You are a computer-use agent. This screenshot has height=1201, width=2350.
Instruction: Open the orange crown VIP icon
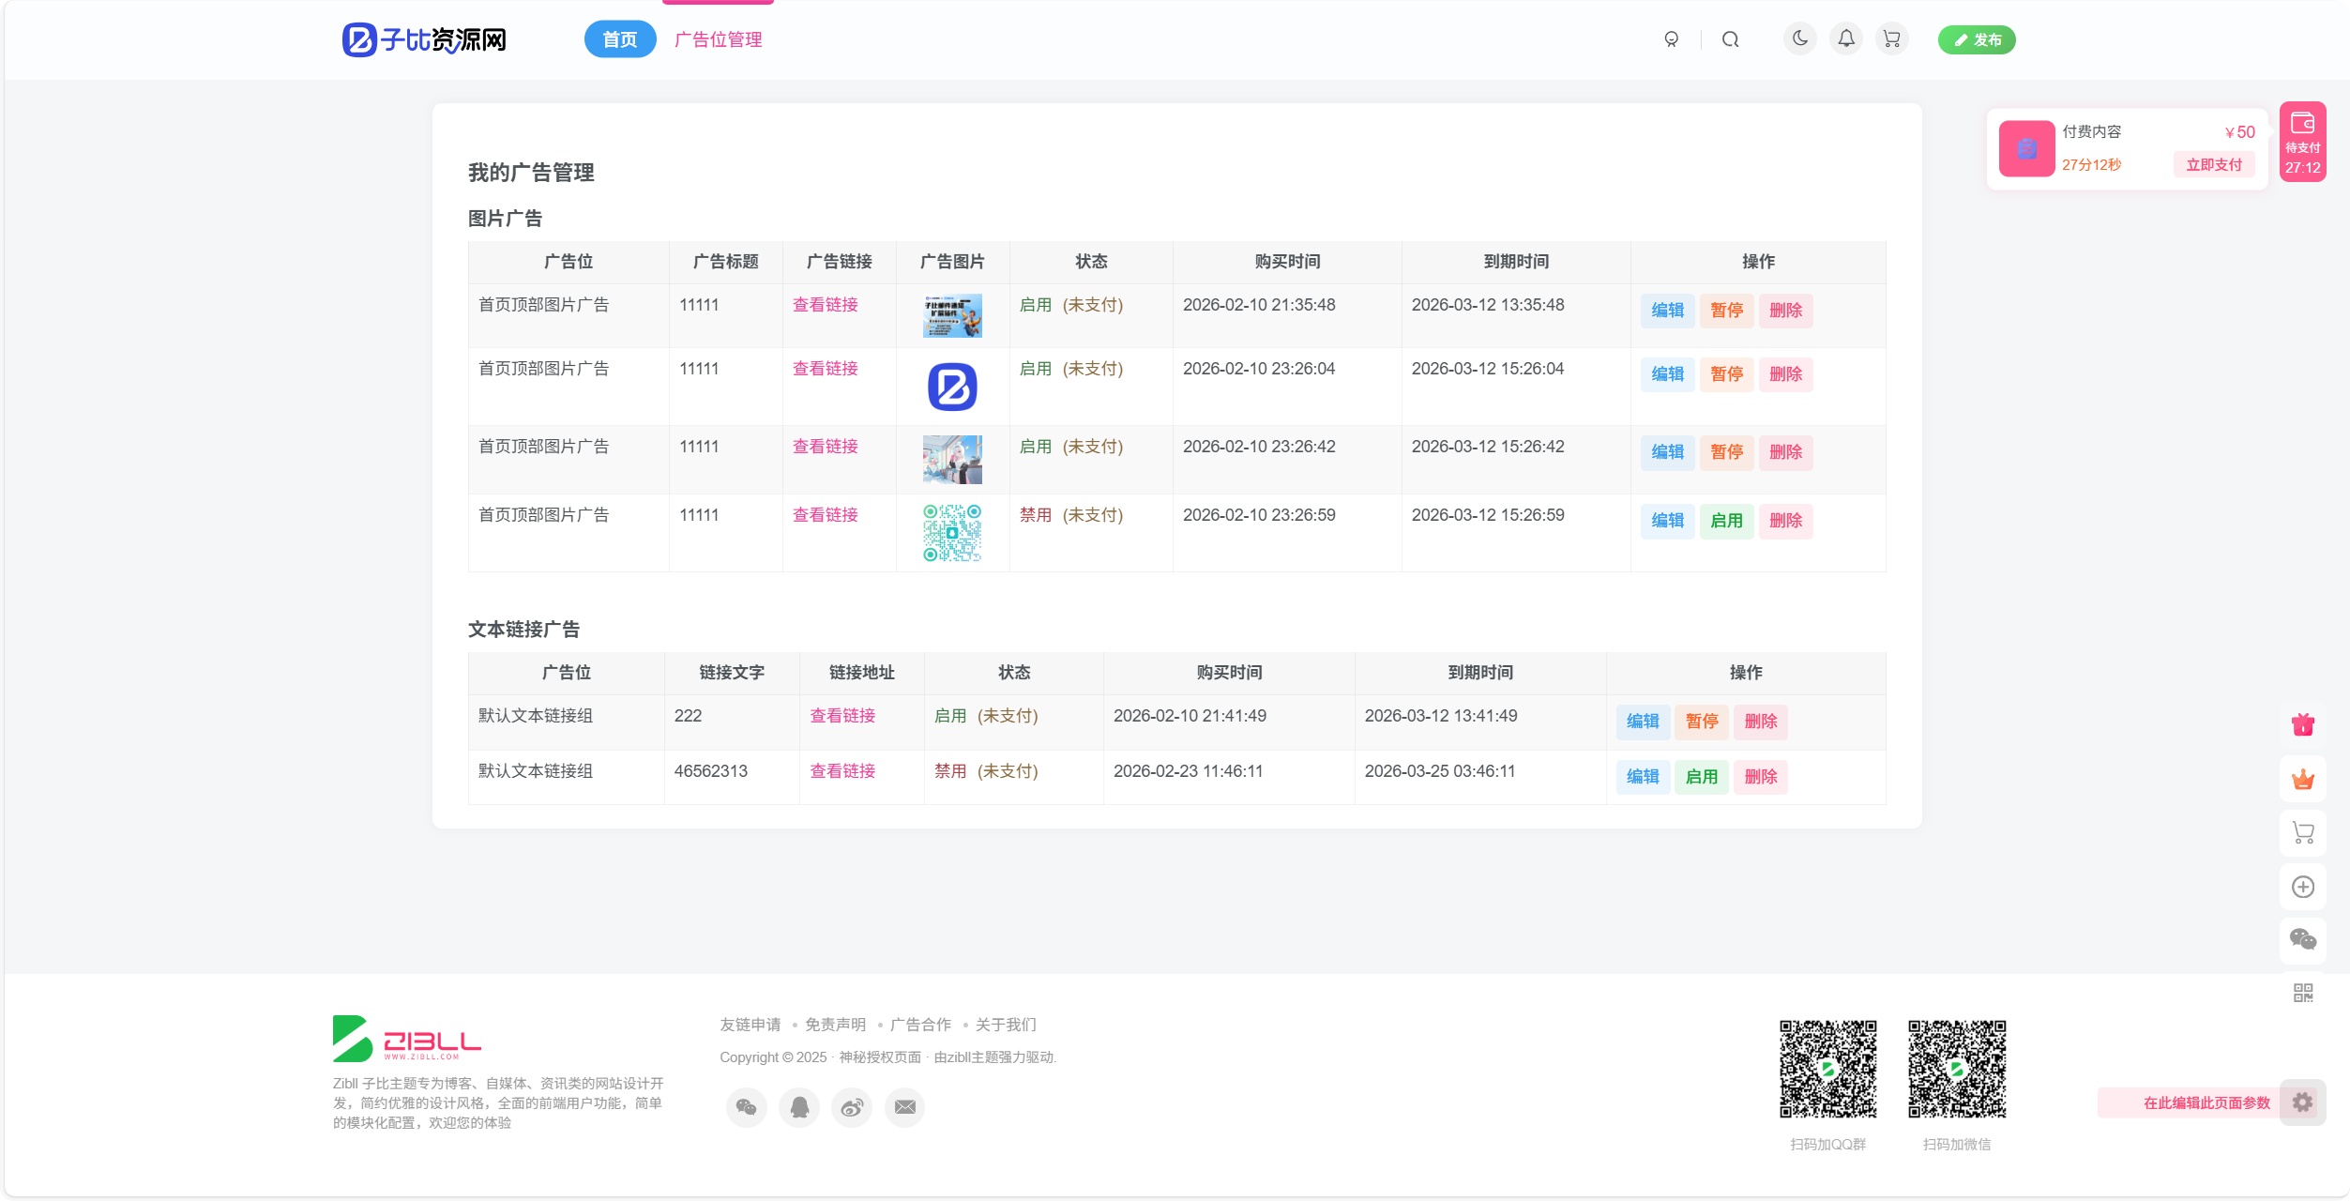pyautogui.click(x=2302, y=779)
